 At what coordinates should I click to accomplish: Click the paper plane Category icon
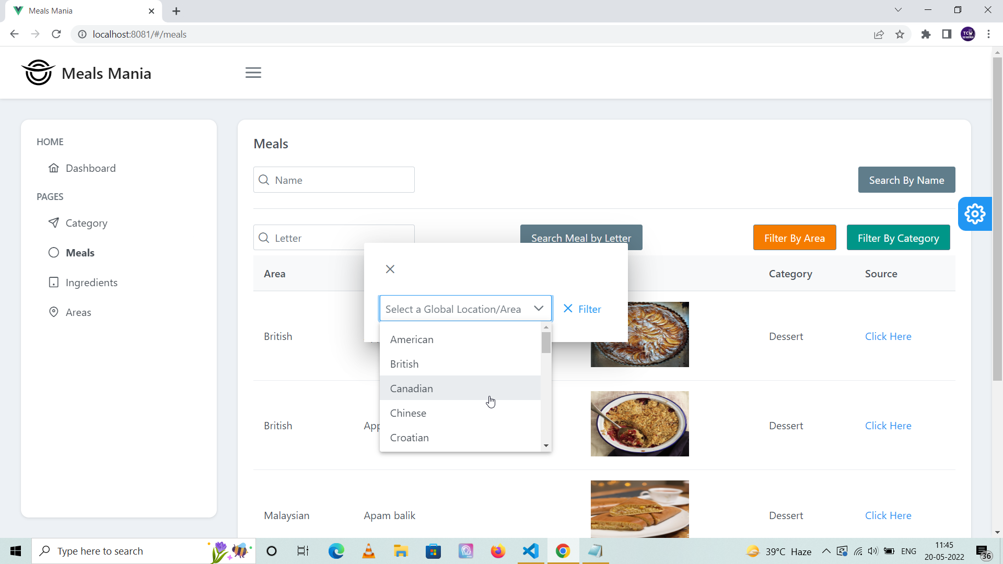click(x=53, y=223)
